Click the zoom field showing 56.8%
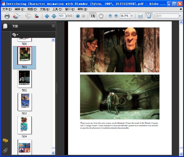This screenshot has height=157, width=184. [x=125, y=16]
